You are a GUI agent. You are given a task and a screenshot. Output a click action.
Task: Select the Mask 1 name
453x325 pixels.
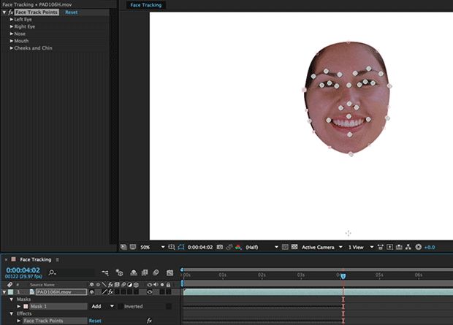pos(58,306)
